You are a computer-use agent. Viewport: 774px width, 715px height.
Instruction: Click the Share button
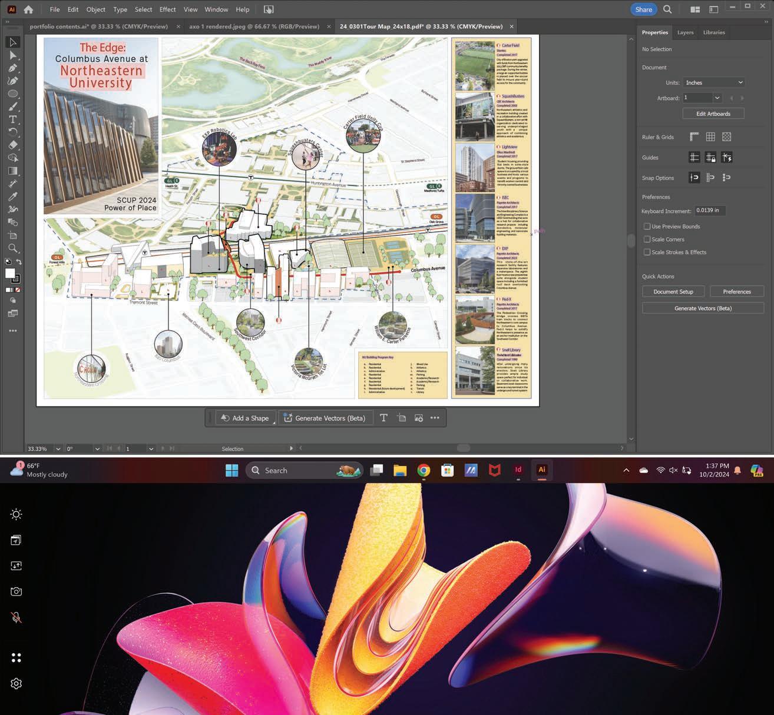pos(643,9)
